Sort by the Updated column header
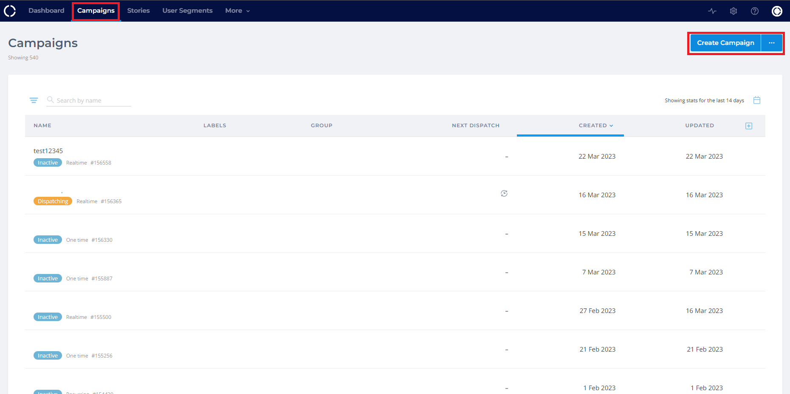This screenshot has height=394, width=790. point(700,126)
